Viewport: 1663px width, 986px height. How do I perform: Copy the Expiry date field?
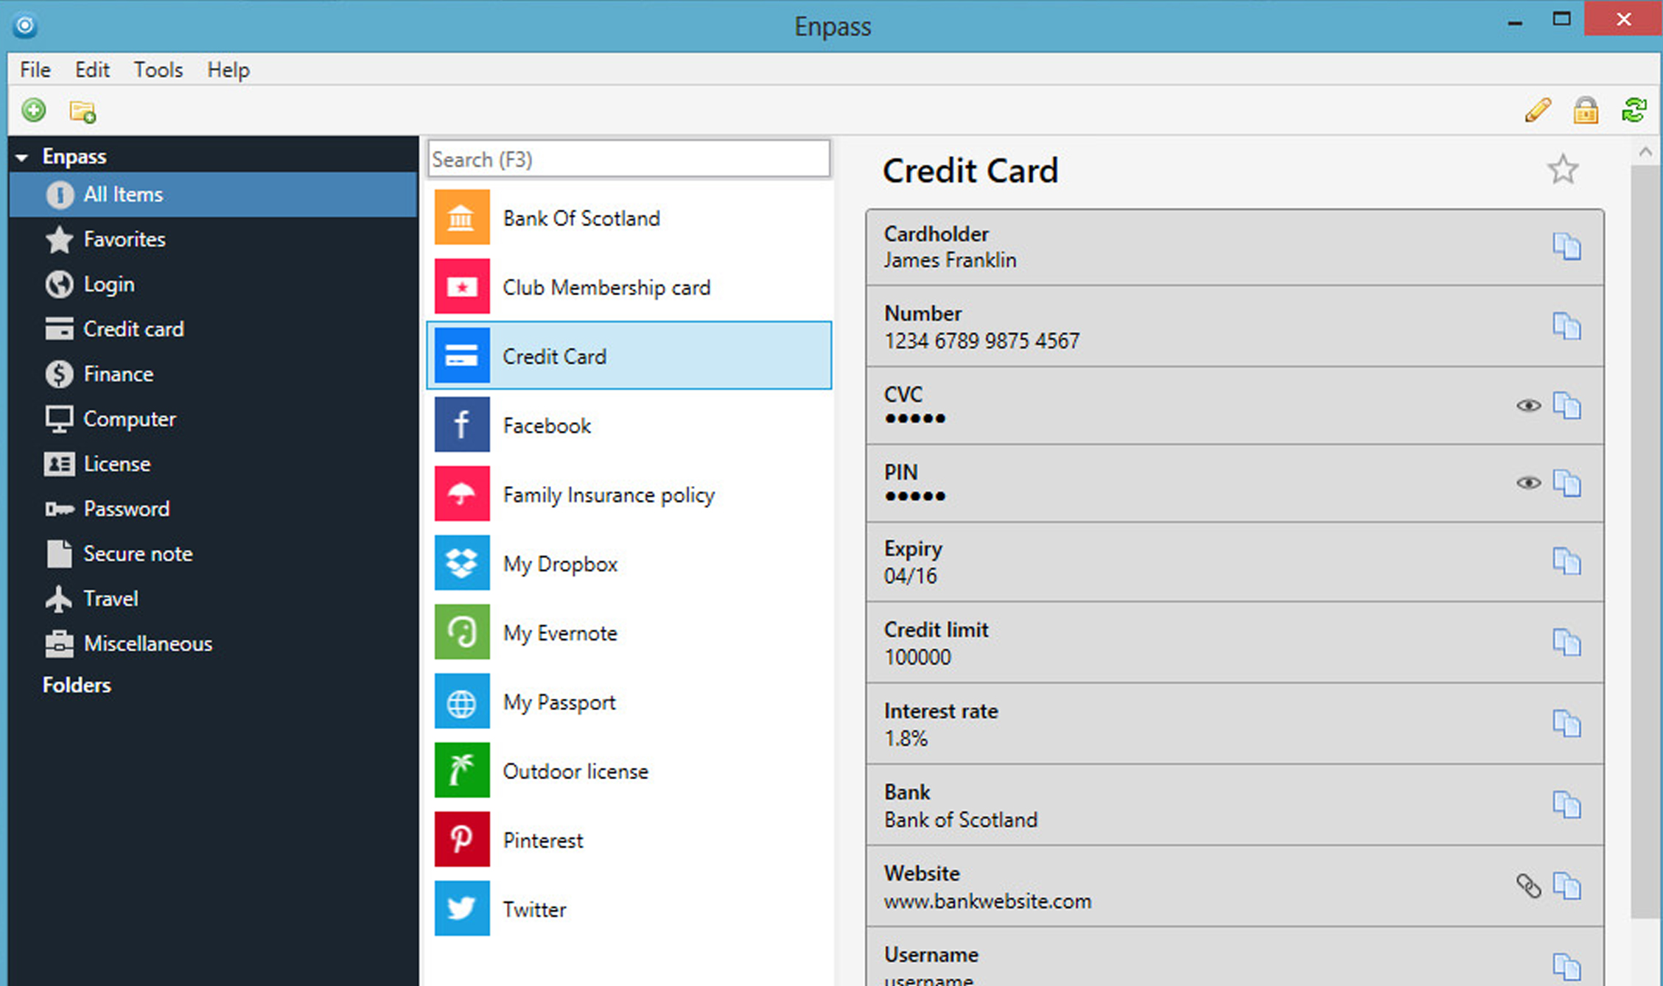click(1566, 562)
